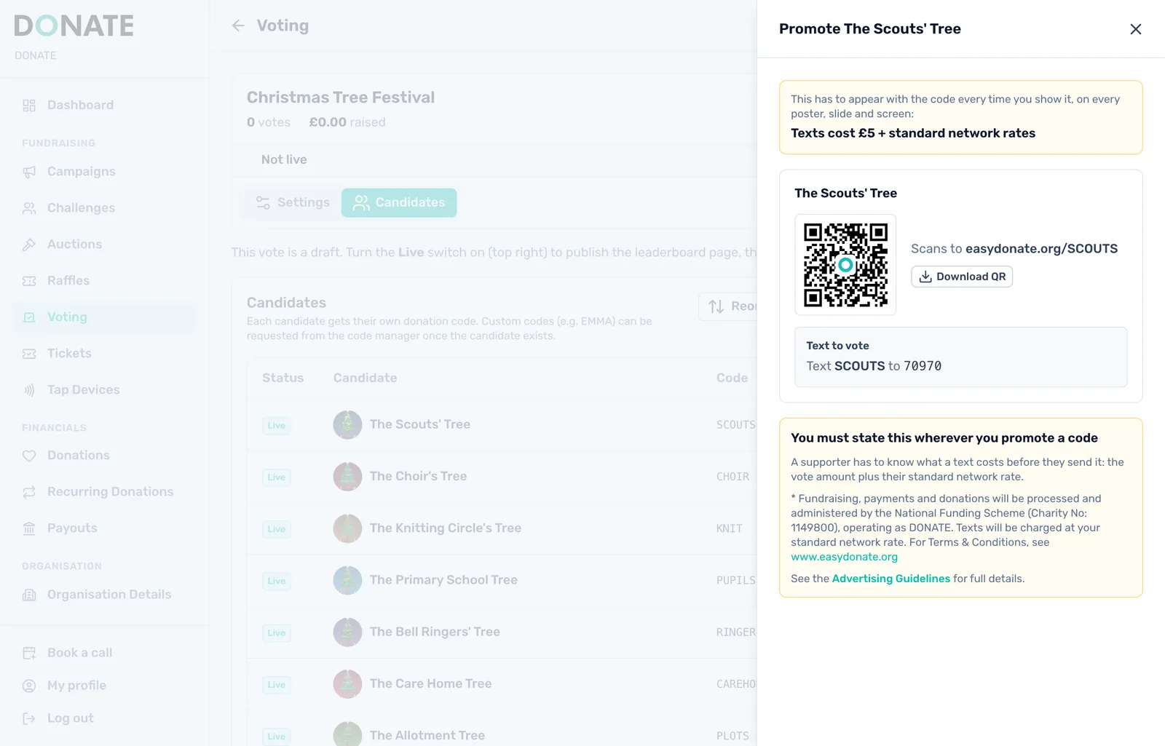Screen dimensions: 1165x746
Task: Click the Voting sidebar icon
Action: (x=29, y=317)
